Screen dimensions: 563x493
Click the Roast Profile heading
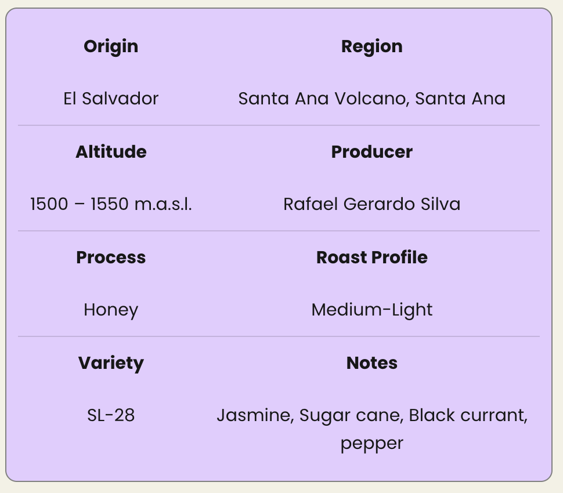point(371,258)
